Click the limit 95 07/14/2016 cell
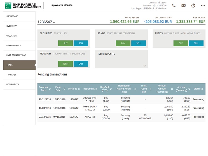Viewport: 208px width, 156px height. [x=145, y=117]
